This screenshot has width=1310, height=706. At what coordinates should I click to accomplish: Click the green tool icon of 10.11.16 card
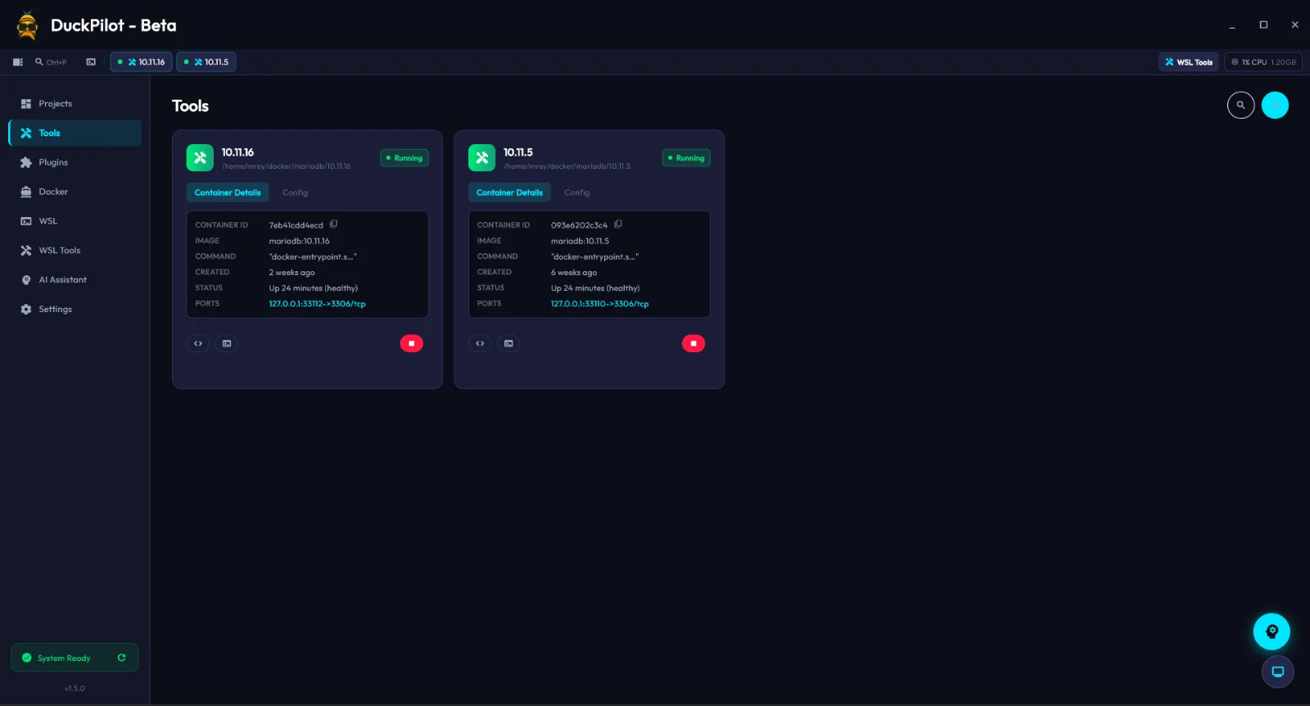tap(200, 158)
